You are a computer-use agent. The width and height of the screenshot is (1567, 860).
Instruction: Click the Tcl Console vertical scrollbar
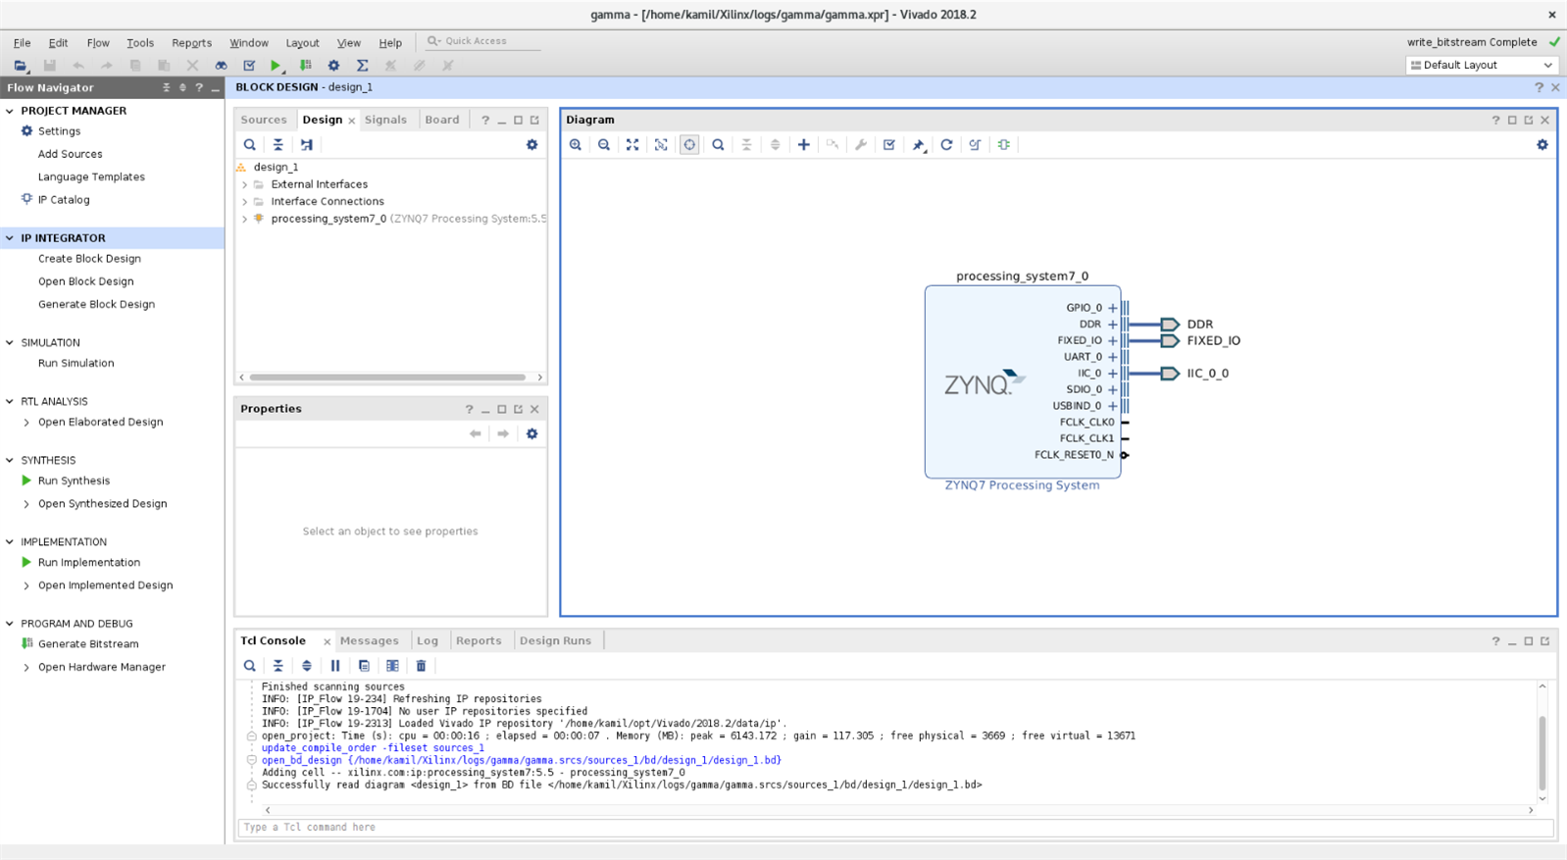(x=1542, y=753)
